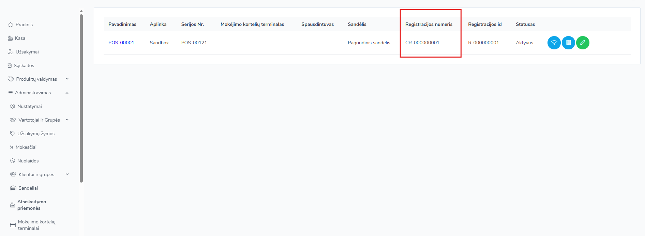The height and width of the screenshot is (236, 645).
Task: Click the blue document list icon button
Action: pos(568,43)
